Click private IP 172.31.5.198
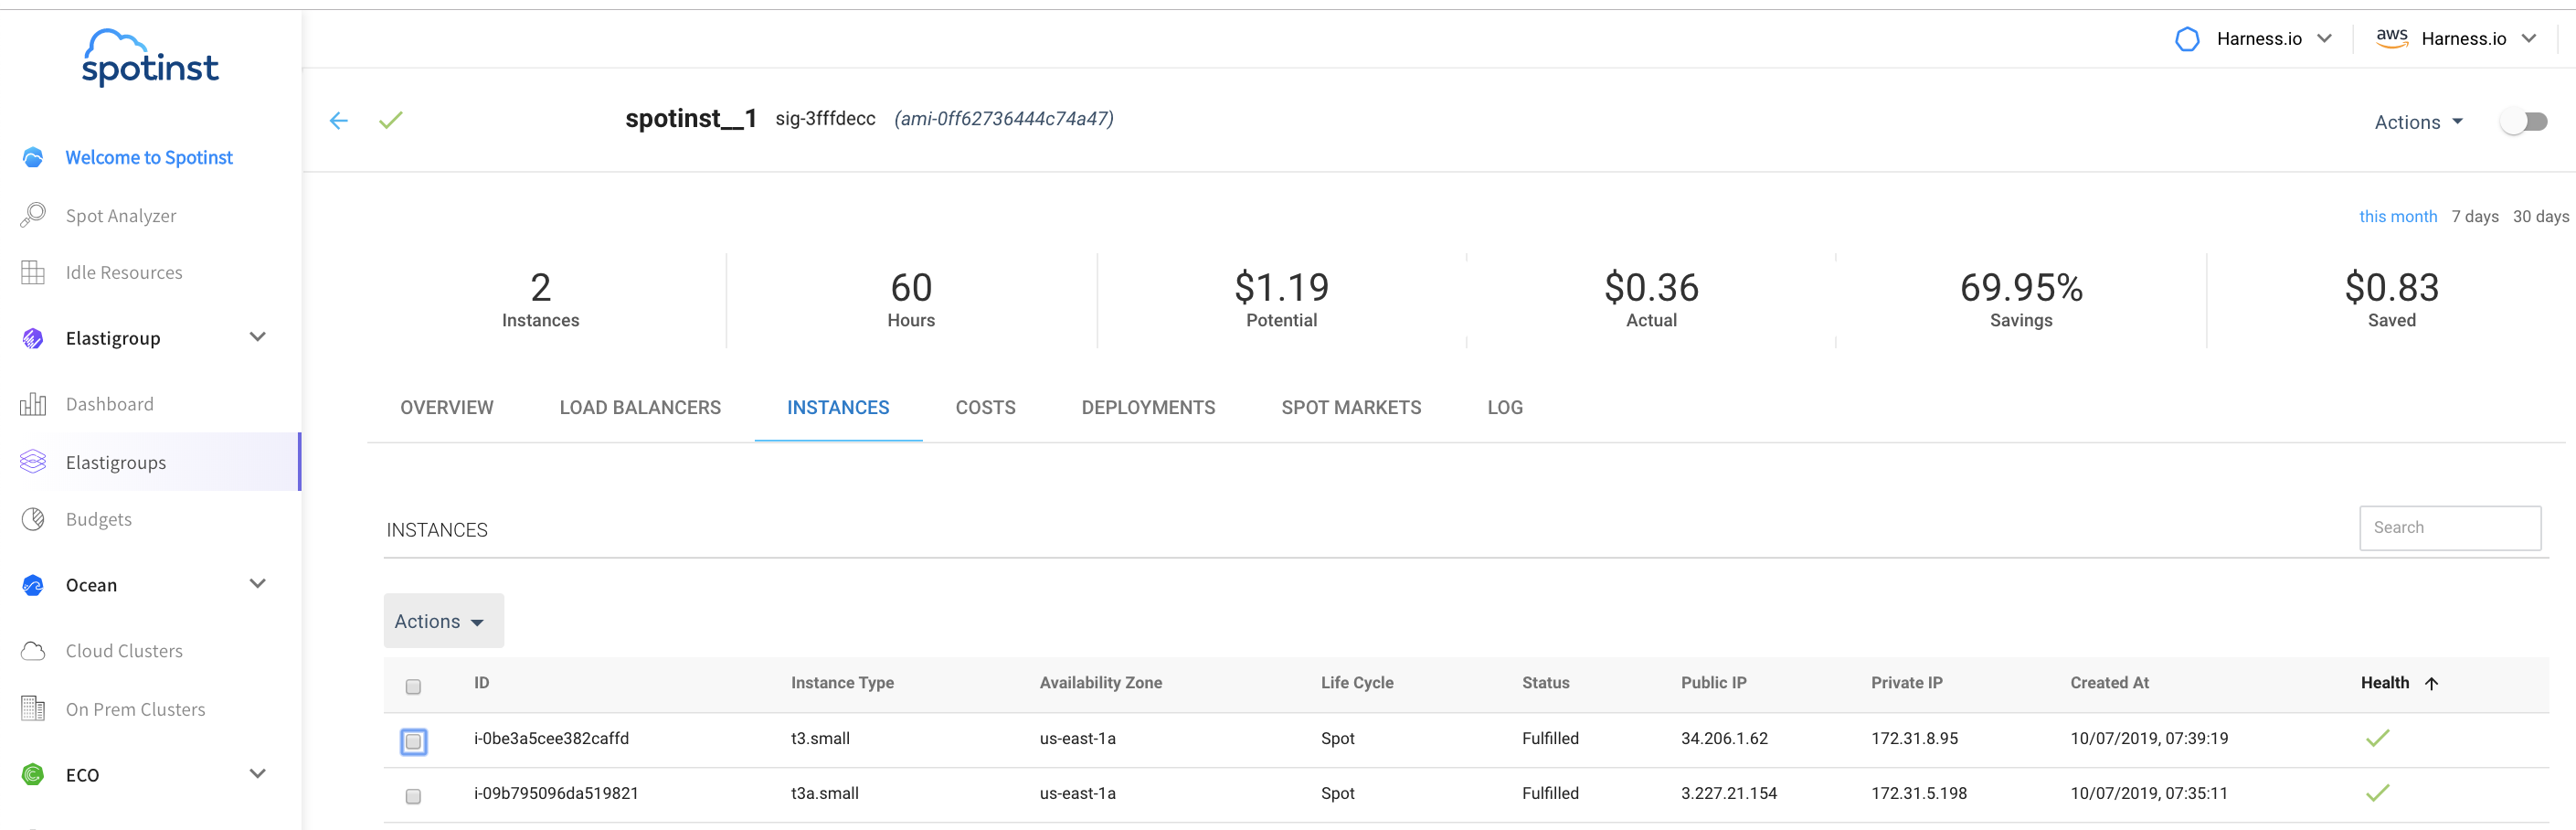The width and height of the screenshot is (2576, 830). 1919,794
